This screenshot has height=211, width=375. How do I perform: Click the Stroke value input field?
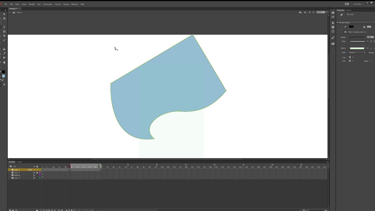370,37
